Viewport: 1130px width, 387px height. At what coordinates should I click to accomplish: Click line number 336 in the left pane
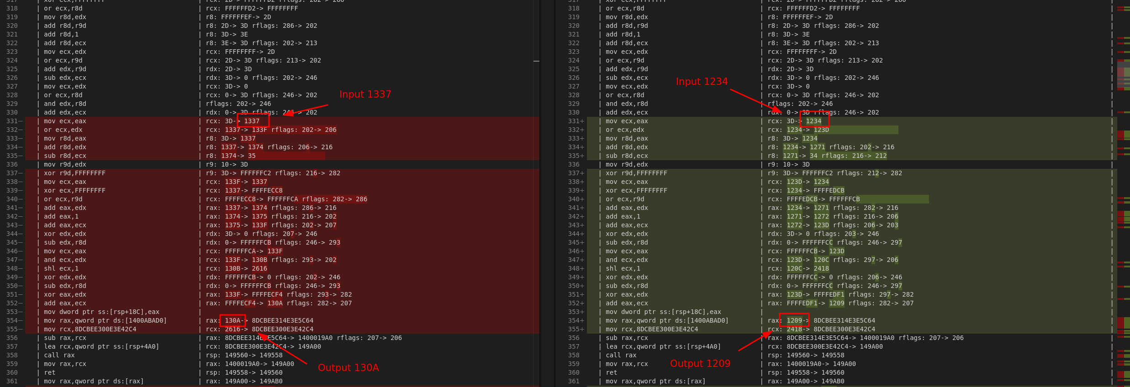click(x=12, y=164)
